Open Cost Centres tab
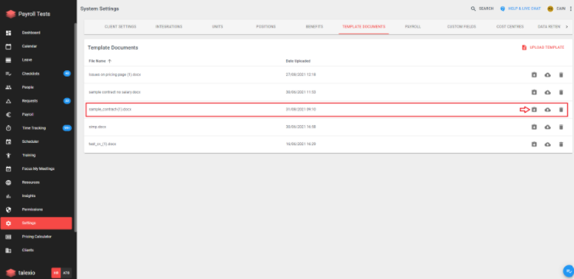This screenshot has width=574, height=279. 510,27
